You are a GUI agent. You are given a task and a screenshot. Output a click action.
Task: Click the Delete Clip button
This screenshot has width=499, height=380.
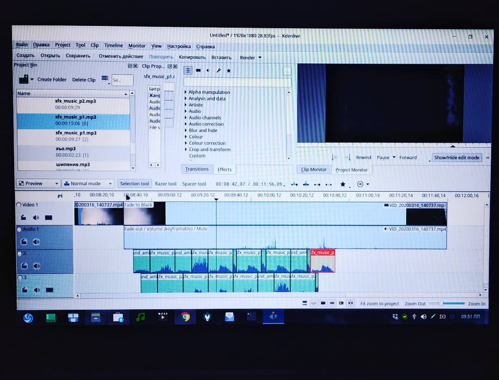pos(84,80)
